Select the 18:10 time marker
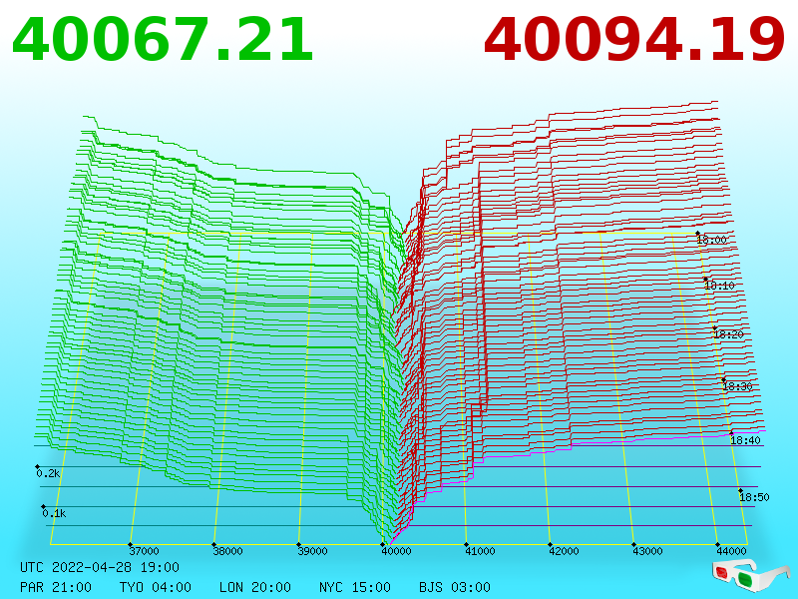The height and width of the screenshot is (599, 798). point(719,286)
